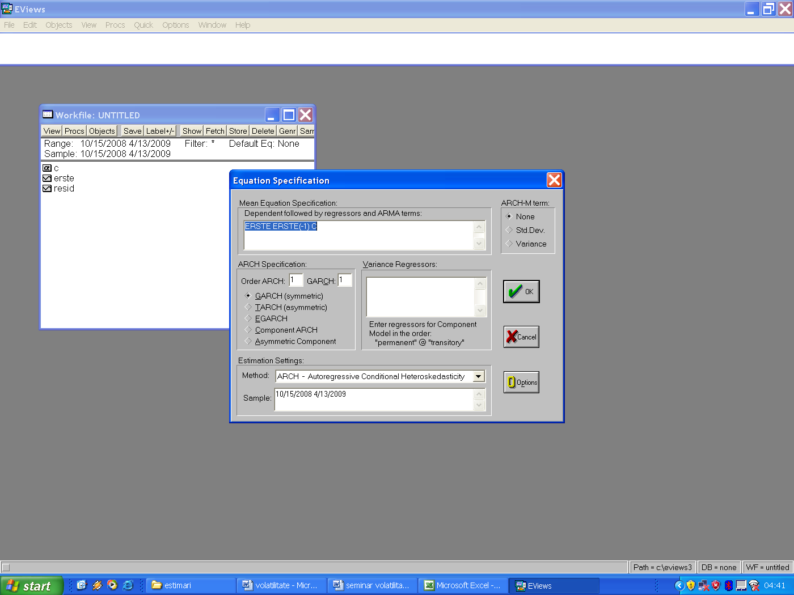794x595 pixels.
Task: Click Delete in Workfile toolbar
Action: click(263, 131)
